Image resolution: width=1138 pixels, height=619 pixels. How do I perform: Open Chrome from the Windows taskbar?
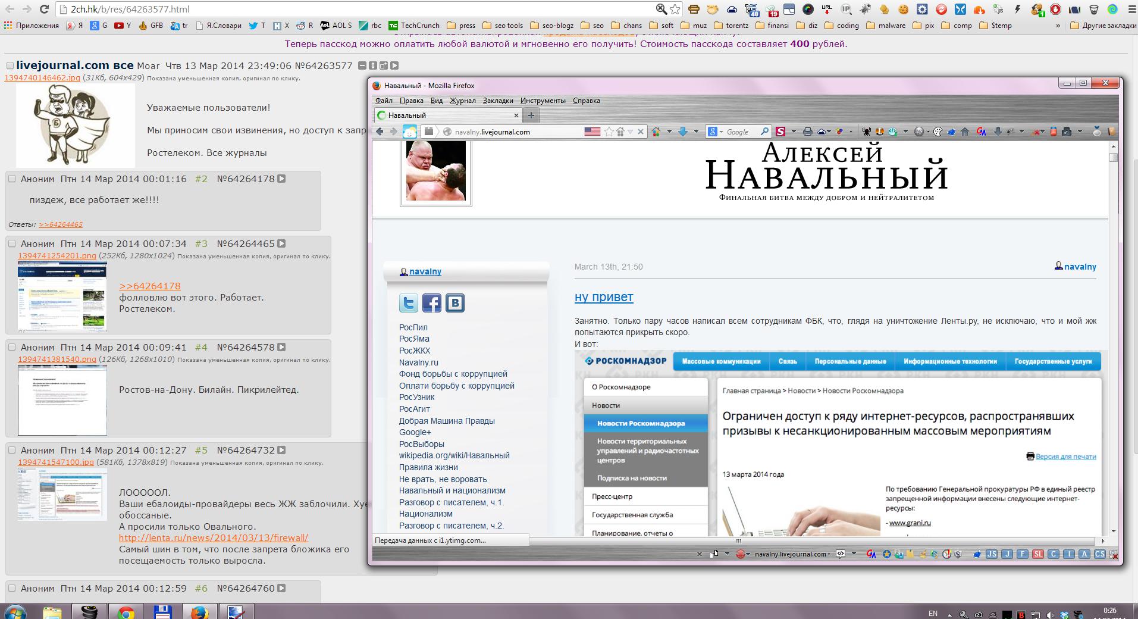pyautogui.click(x=126, y=611)
